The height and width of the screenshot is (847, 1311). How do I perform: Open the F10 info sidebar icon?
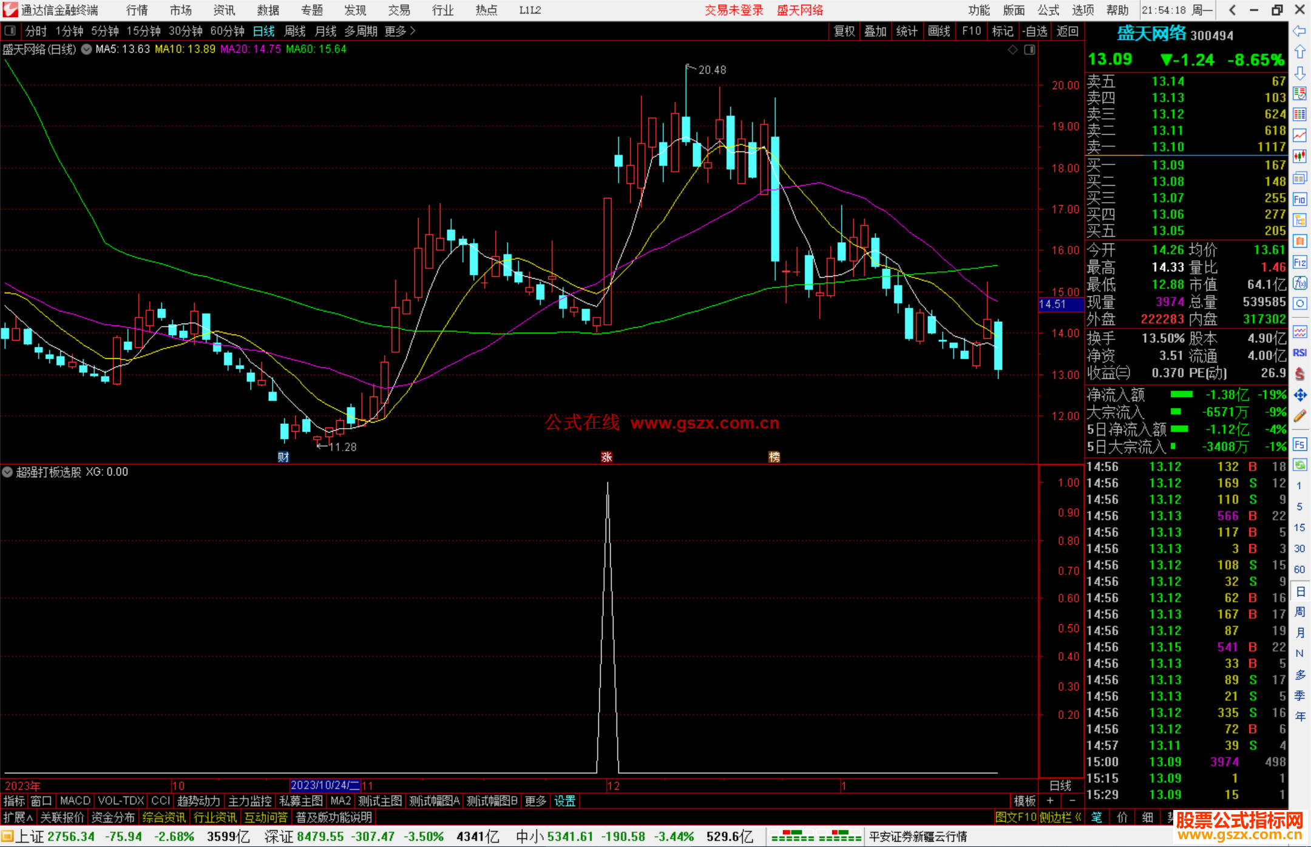[x=1299, y=199]
